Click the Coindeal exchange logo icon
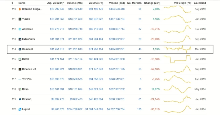Viewport: 220px width, 115px height. click(x=20, y=49)
